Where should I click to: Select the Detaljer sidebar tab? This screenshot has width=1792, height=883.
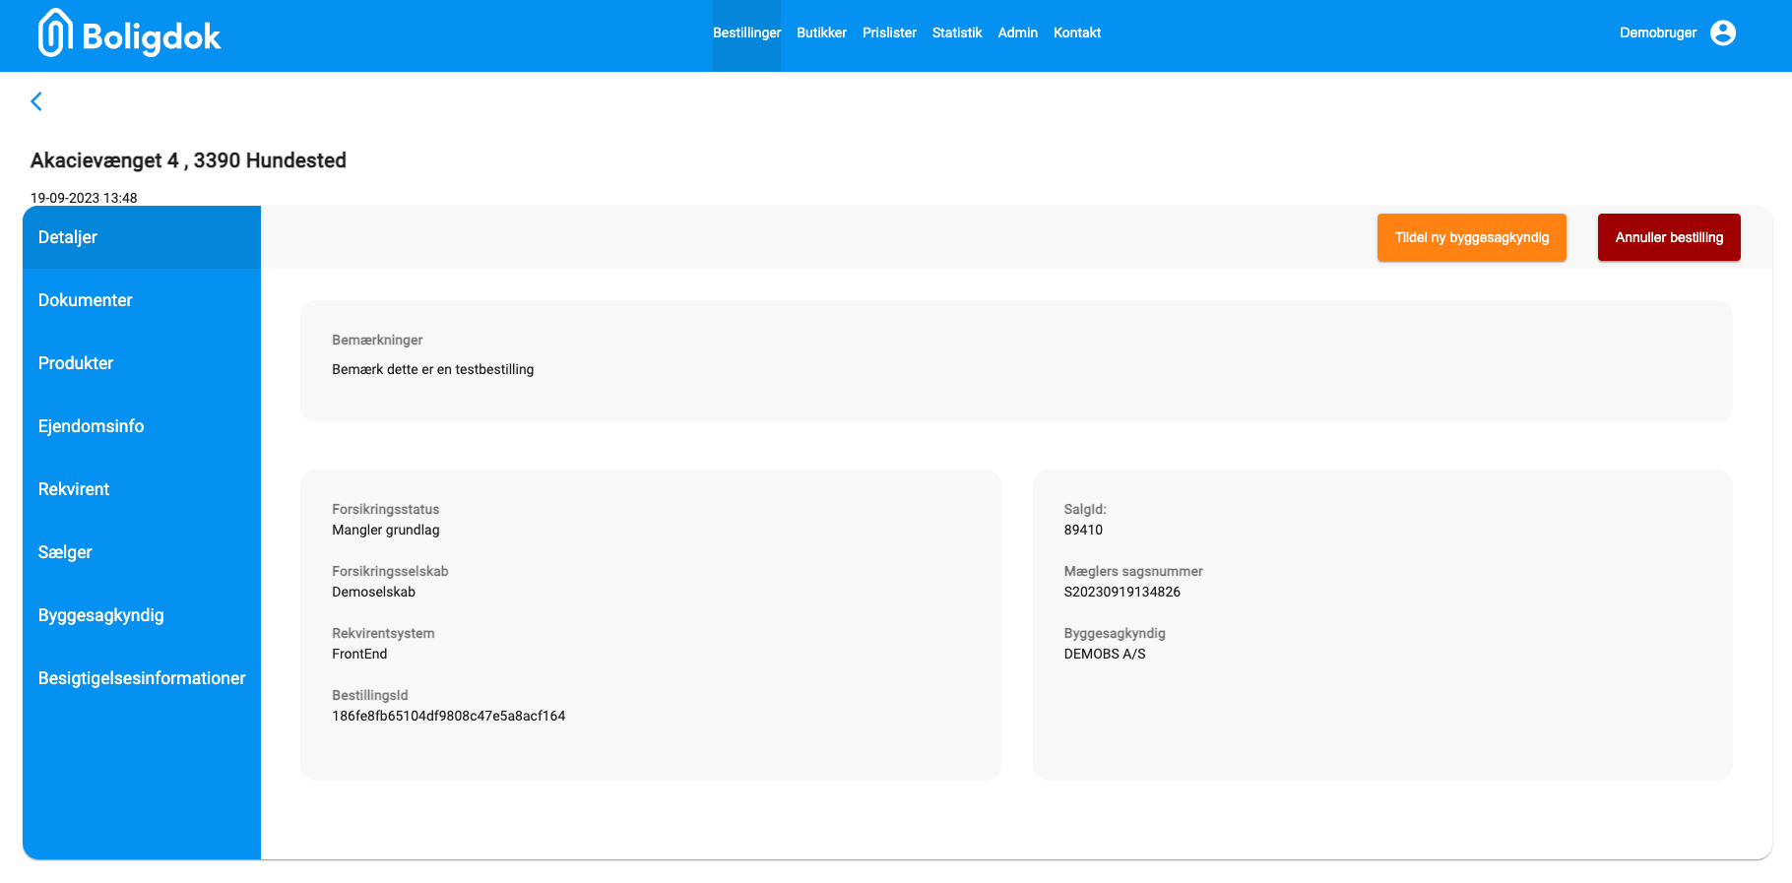[x=142, y=237]
